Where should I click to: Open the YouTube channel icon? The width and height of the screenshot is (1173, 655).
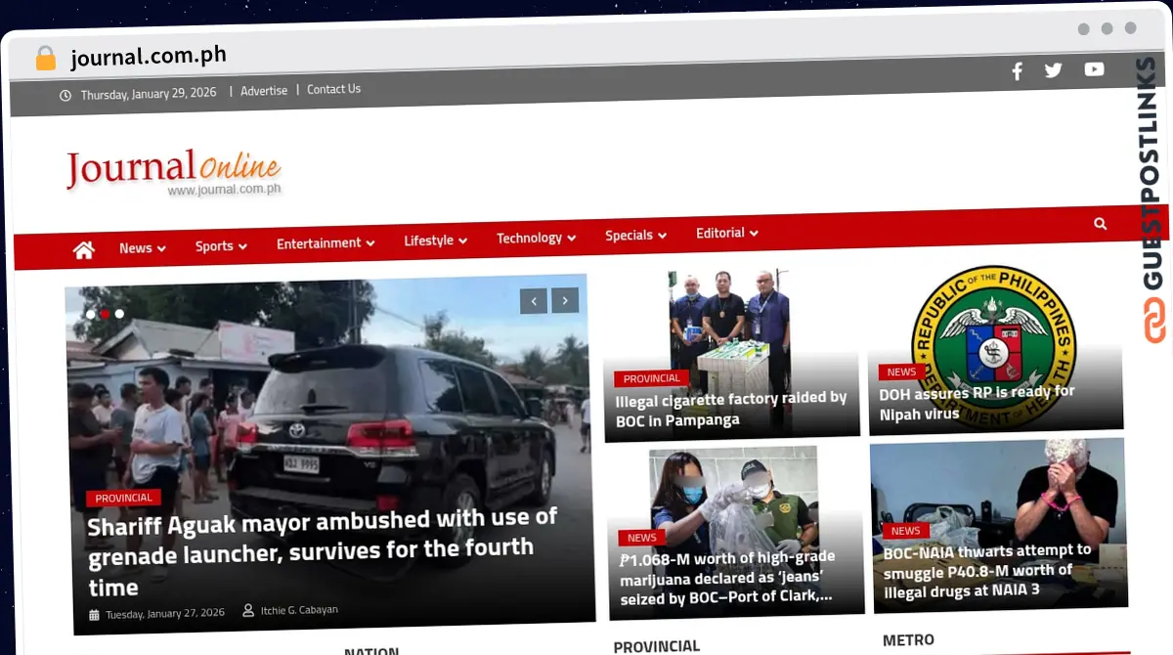click(1094, 69)
